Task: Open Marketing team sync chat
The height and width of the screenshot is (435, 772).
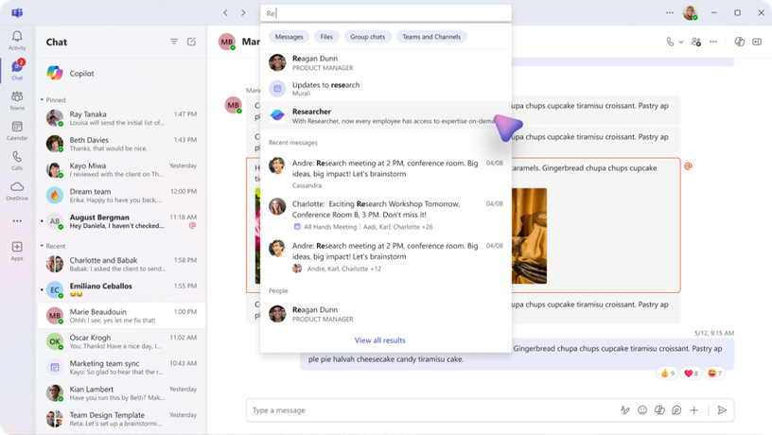Action: (x=121, y=367)
